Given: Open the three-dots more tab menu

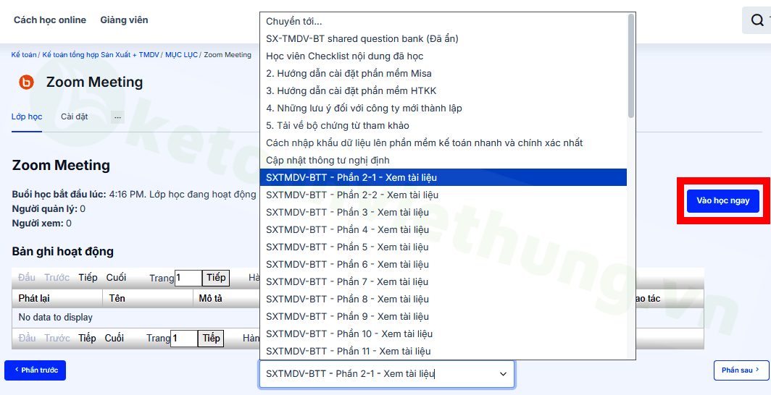Looking at the screenshot, I should point(117,117).
